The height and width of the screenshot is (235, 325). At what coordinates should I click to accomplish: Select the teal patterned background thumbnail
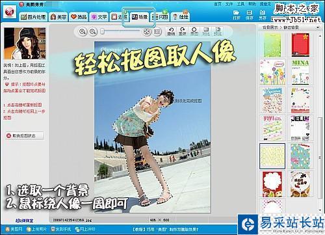[x=300, y=156]
